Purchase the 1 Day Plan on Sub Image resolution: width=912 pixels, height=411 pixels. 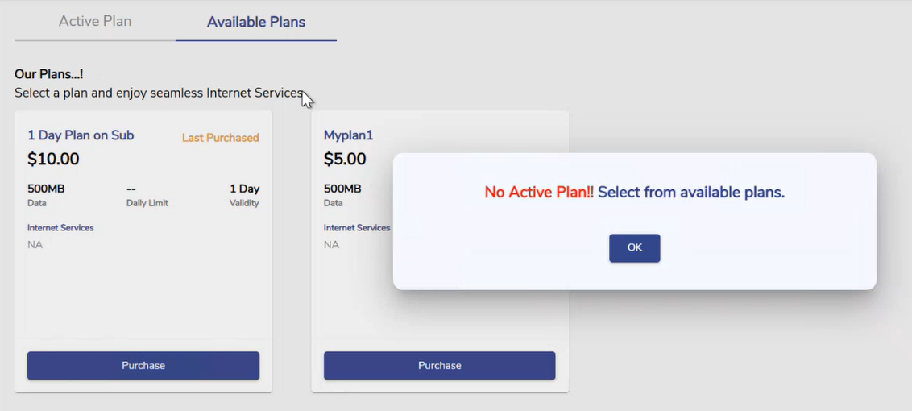pos(143,366)
